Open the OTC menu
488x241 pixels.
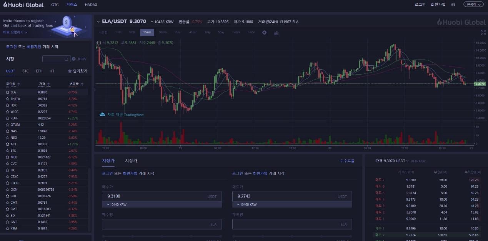click(x=55, y=5)
